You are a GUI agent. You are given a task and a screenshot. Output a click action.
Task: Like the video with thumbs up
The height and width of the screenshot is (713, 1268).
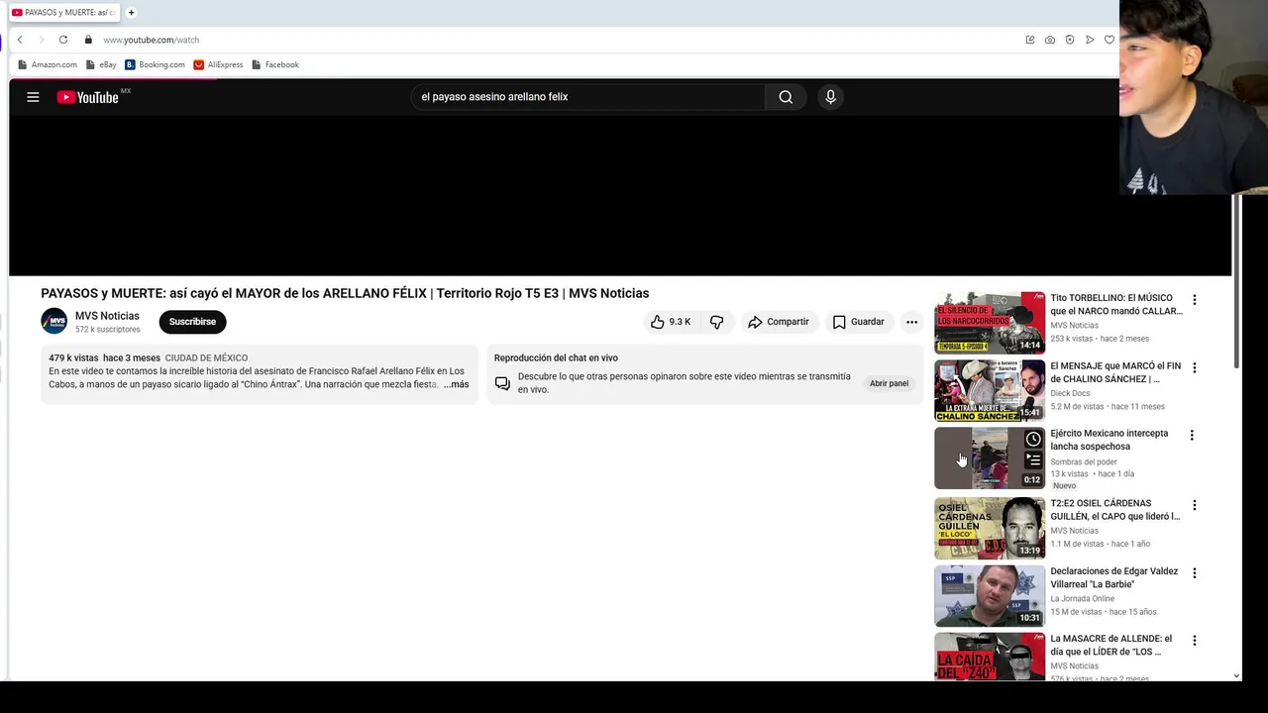point(671,322)
